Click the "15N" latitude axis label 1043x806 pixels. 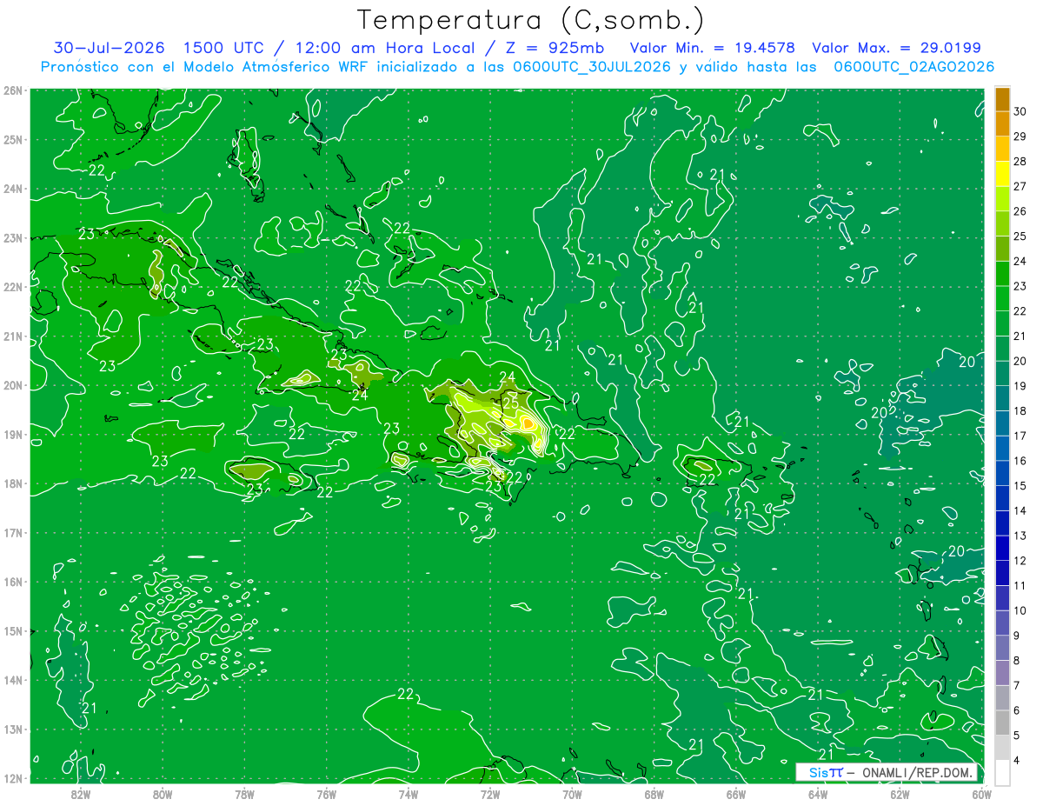pyautogui.click(x=13, y=631)
